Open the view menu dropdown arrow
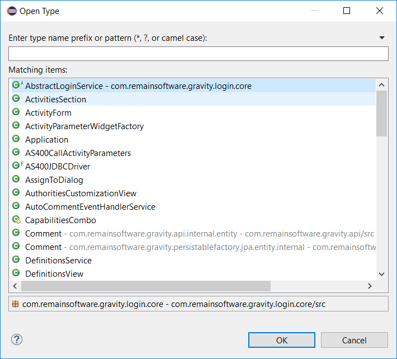The height and width of the screenshot is (359, 397). coord(382,38)
